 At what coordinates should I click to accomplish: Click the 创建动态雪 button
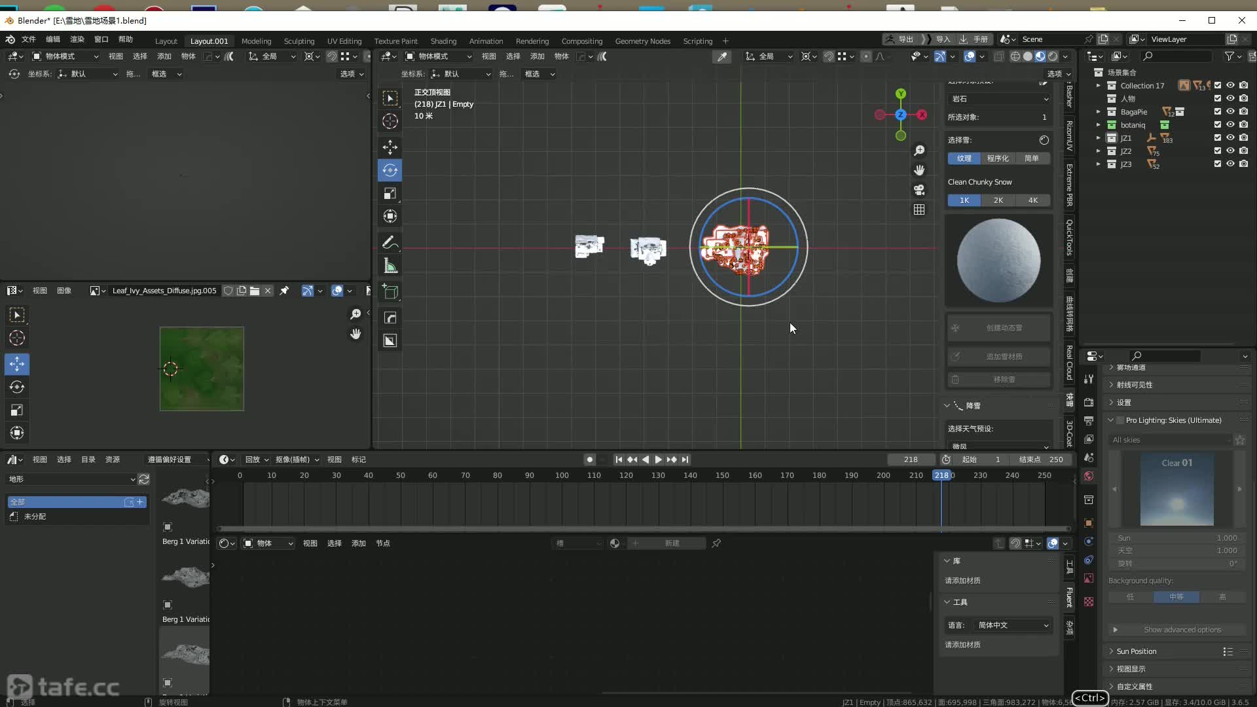point(999,328)
